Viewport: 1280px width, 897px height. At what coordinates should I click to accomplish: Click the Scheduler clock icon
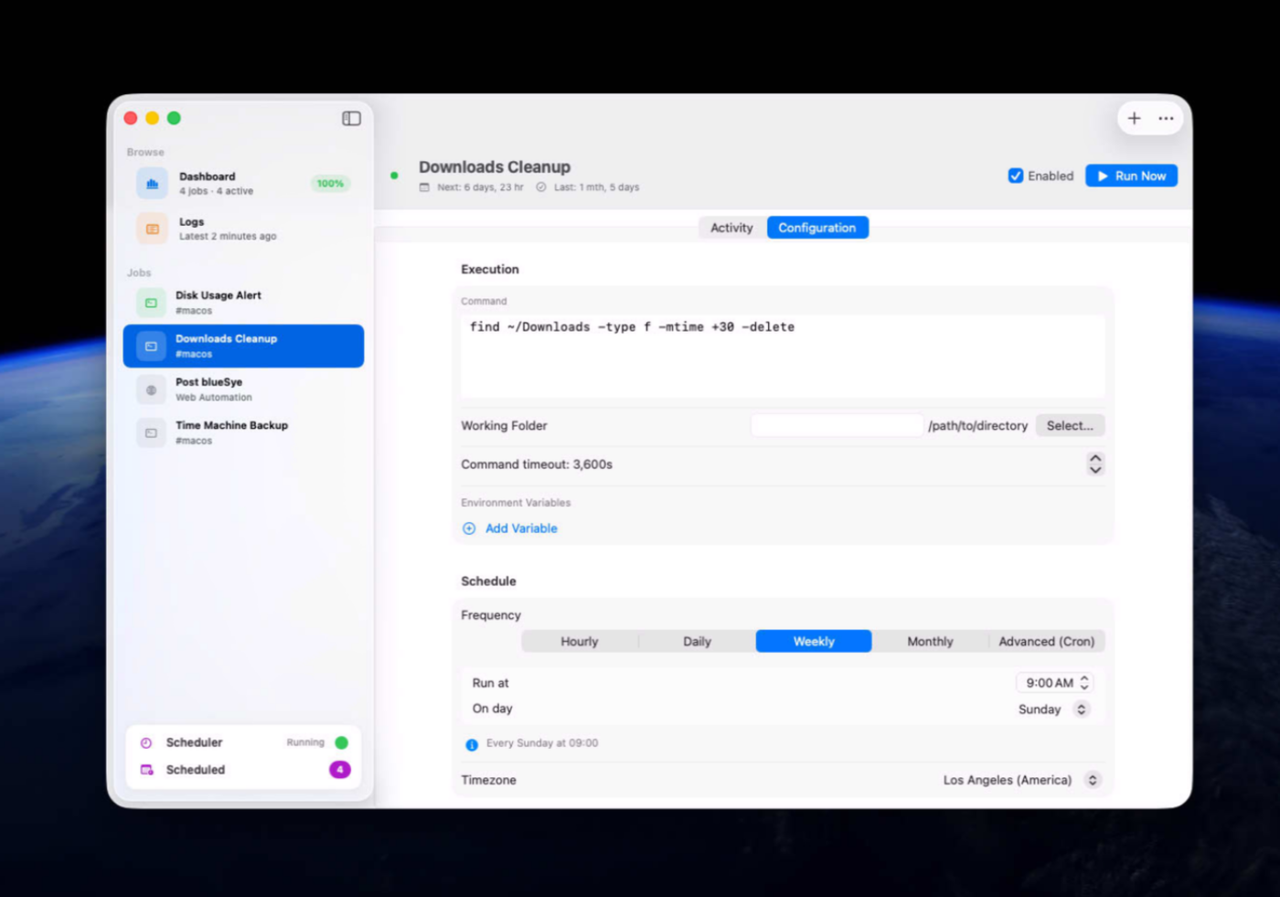point(146,742)
